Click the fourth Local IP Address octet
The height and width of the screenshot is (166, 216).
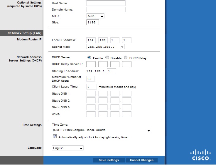[x=127, y=40]
